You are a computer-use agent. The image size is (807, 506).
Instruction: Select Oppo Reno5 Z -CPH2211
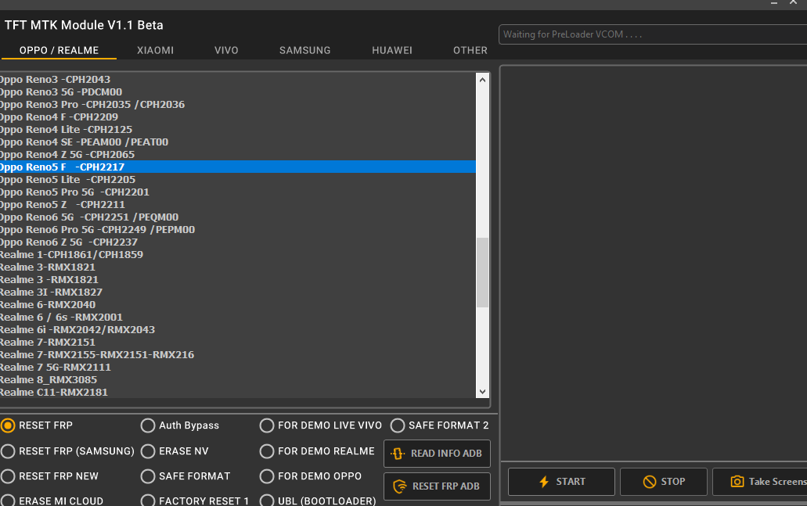point(238,205)
